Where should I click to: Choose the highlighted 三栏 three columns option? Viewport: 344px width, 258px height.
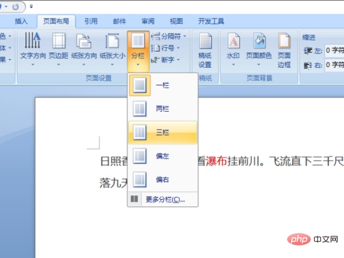click(162, 132)
